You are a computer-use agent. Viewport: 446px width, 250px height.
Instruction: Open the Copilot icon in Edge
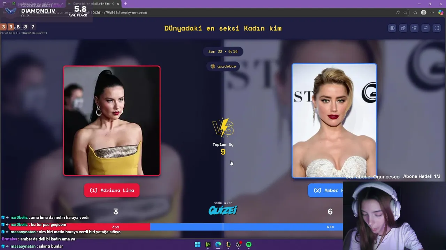(441, 12)
